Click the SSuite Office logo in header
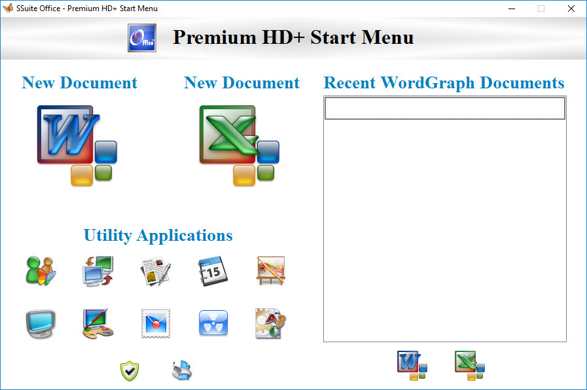The width and height of the screenshot is (587, 390). (142, 38)
